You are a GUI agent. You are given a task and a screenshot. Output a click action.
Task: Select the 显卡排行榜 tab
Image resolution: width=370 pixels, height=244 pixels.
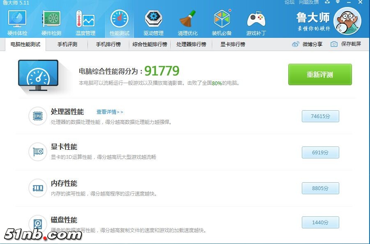pyautogui.click(x=233, y=44)
